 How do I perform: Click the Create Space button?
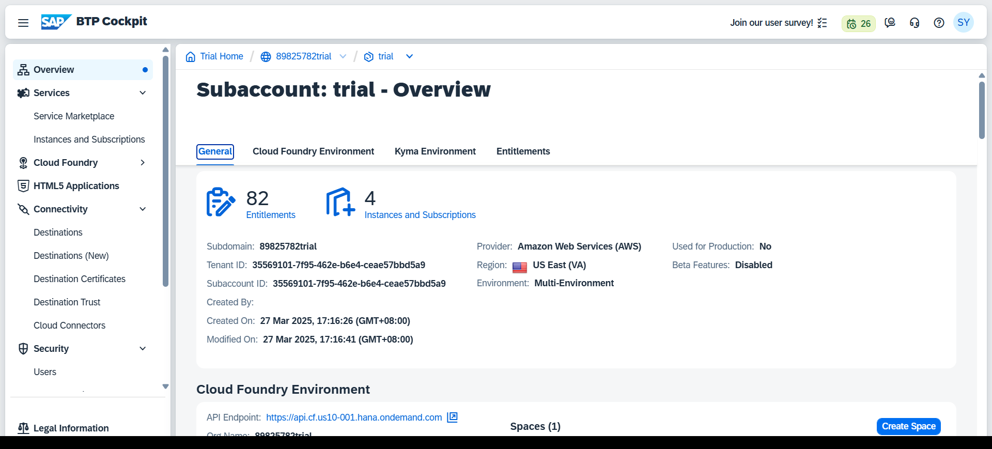tap(909, 426)
